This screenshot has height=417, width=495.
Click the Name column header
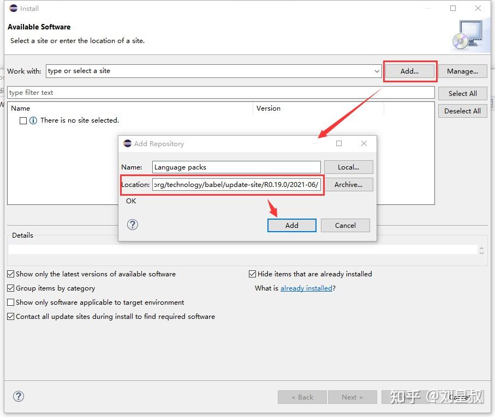pyautogui.click(x=21, y=108)
